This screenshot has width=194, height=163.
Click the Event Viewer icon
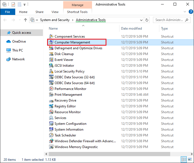[51, 60]
